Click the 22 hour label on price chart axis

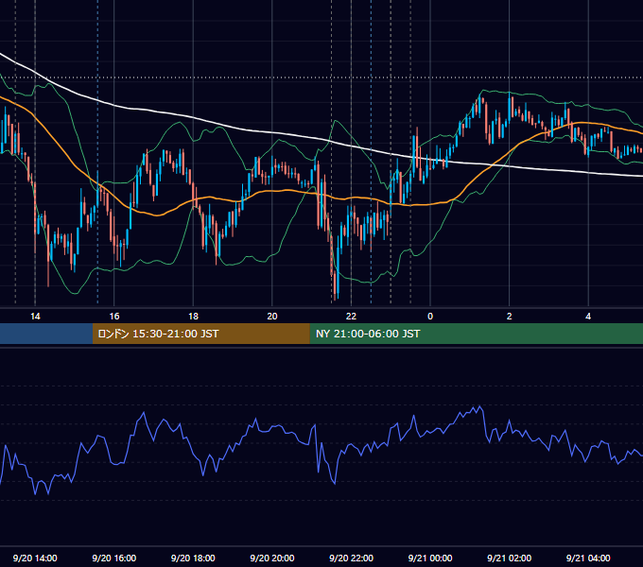[x=351, y=317]
